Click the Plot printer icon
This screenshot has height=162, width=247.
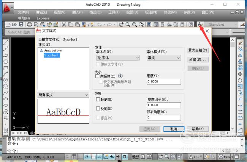(30, 25)
